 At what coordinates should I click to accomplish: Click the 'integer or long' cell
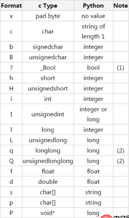point(93,114)
